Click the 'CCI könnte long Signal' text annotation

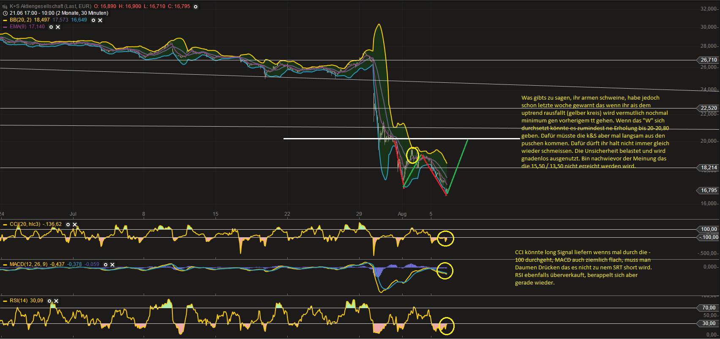pyautogui.click(x=583, y=267)
